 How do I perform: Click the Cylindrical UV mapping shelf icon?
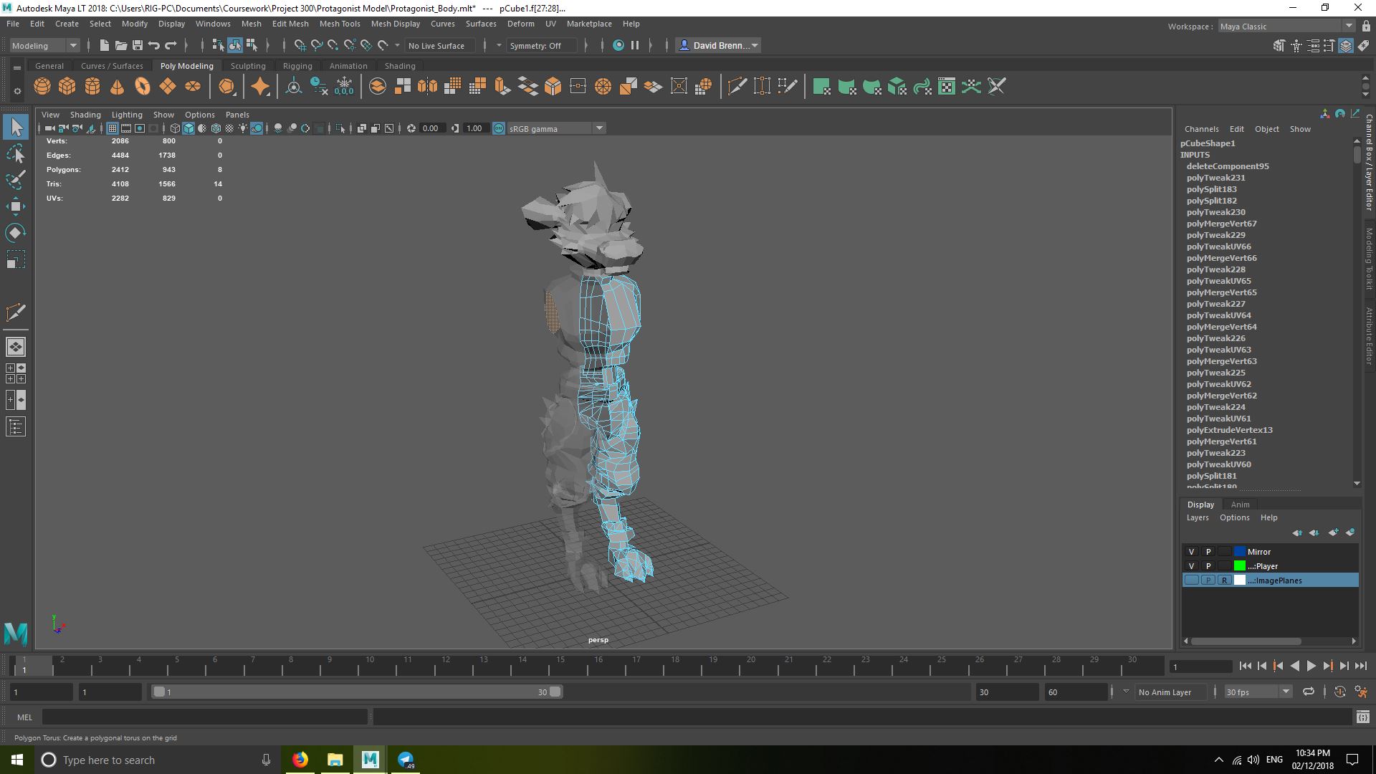(847, 87)
